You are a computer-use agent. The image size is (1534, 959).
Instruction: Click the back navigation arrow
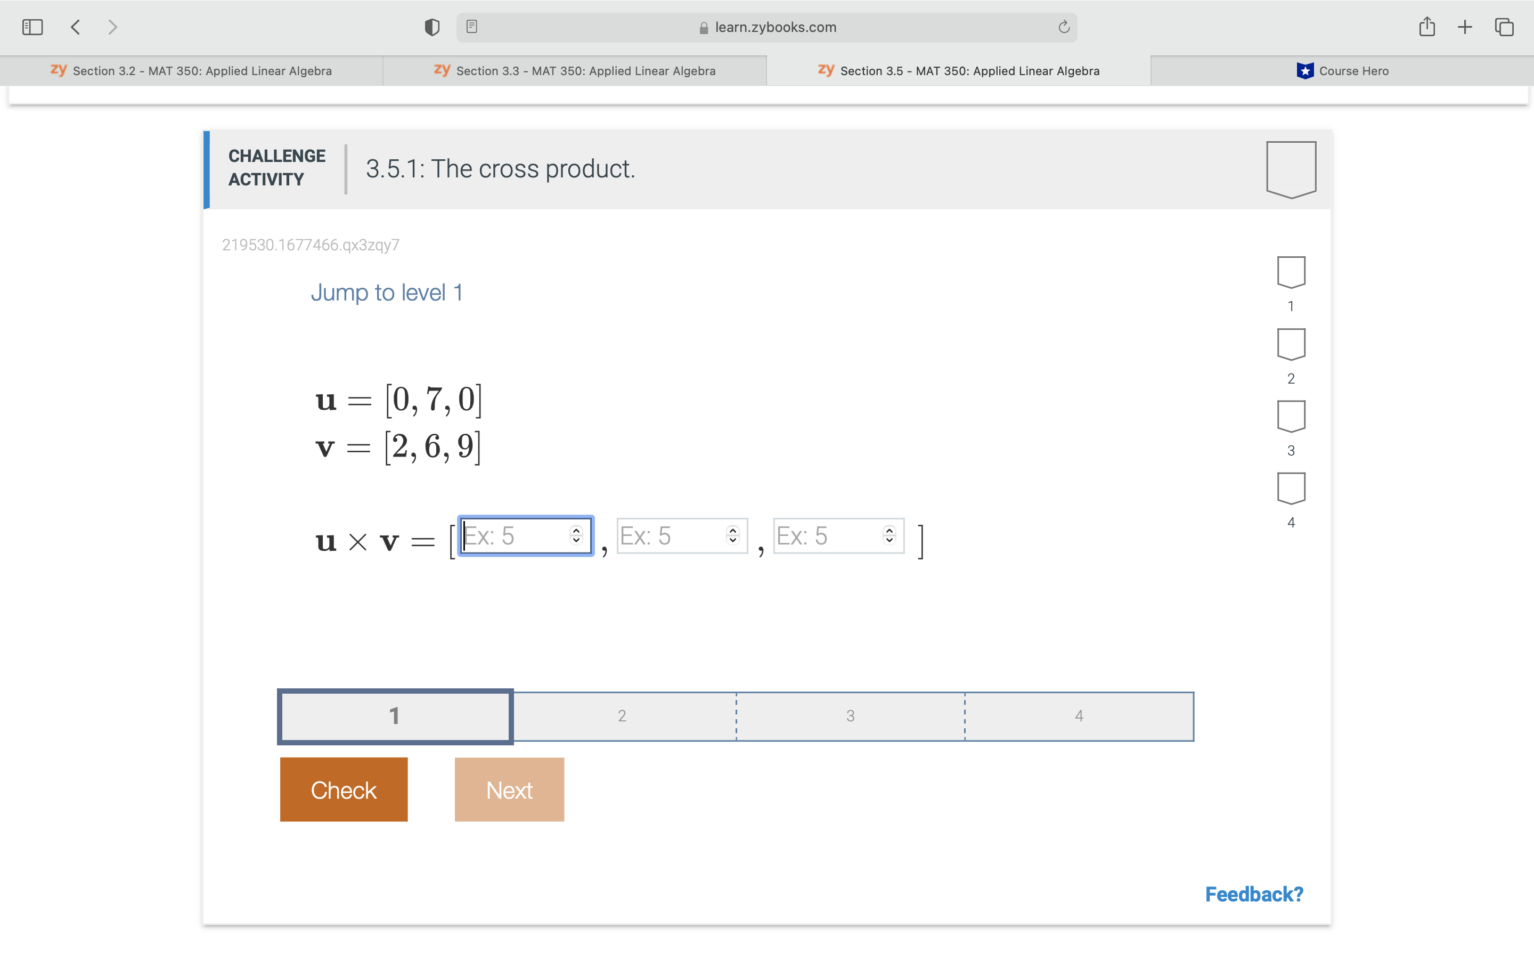pos(75,27)
